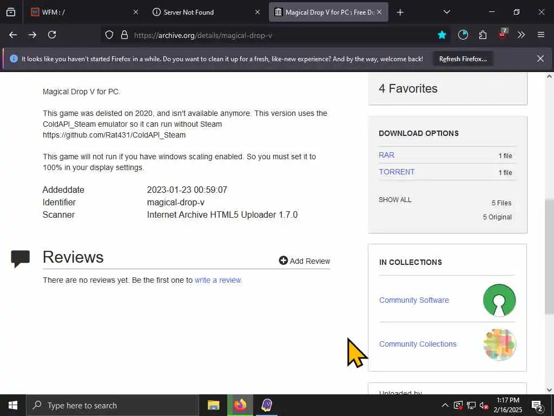Open network status tray icon
Screen dimensions: 554x416
click(x=471, y=405)
